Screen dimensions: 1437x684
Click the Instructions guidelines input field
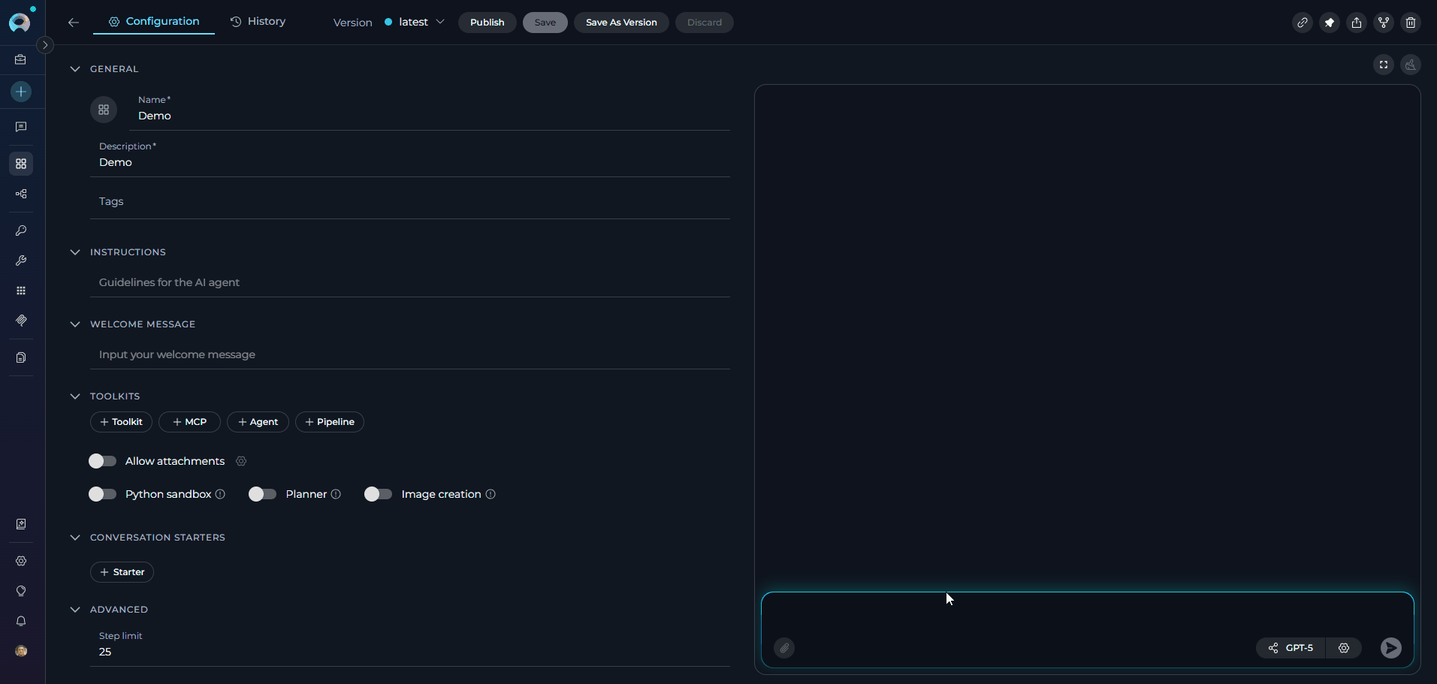pyautogui.click(x=409, y=282)
